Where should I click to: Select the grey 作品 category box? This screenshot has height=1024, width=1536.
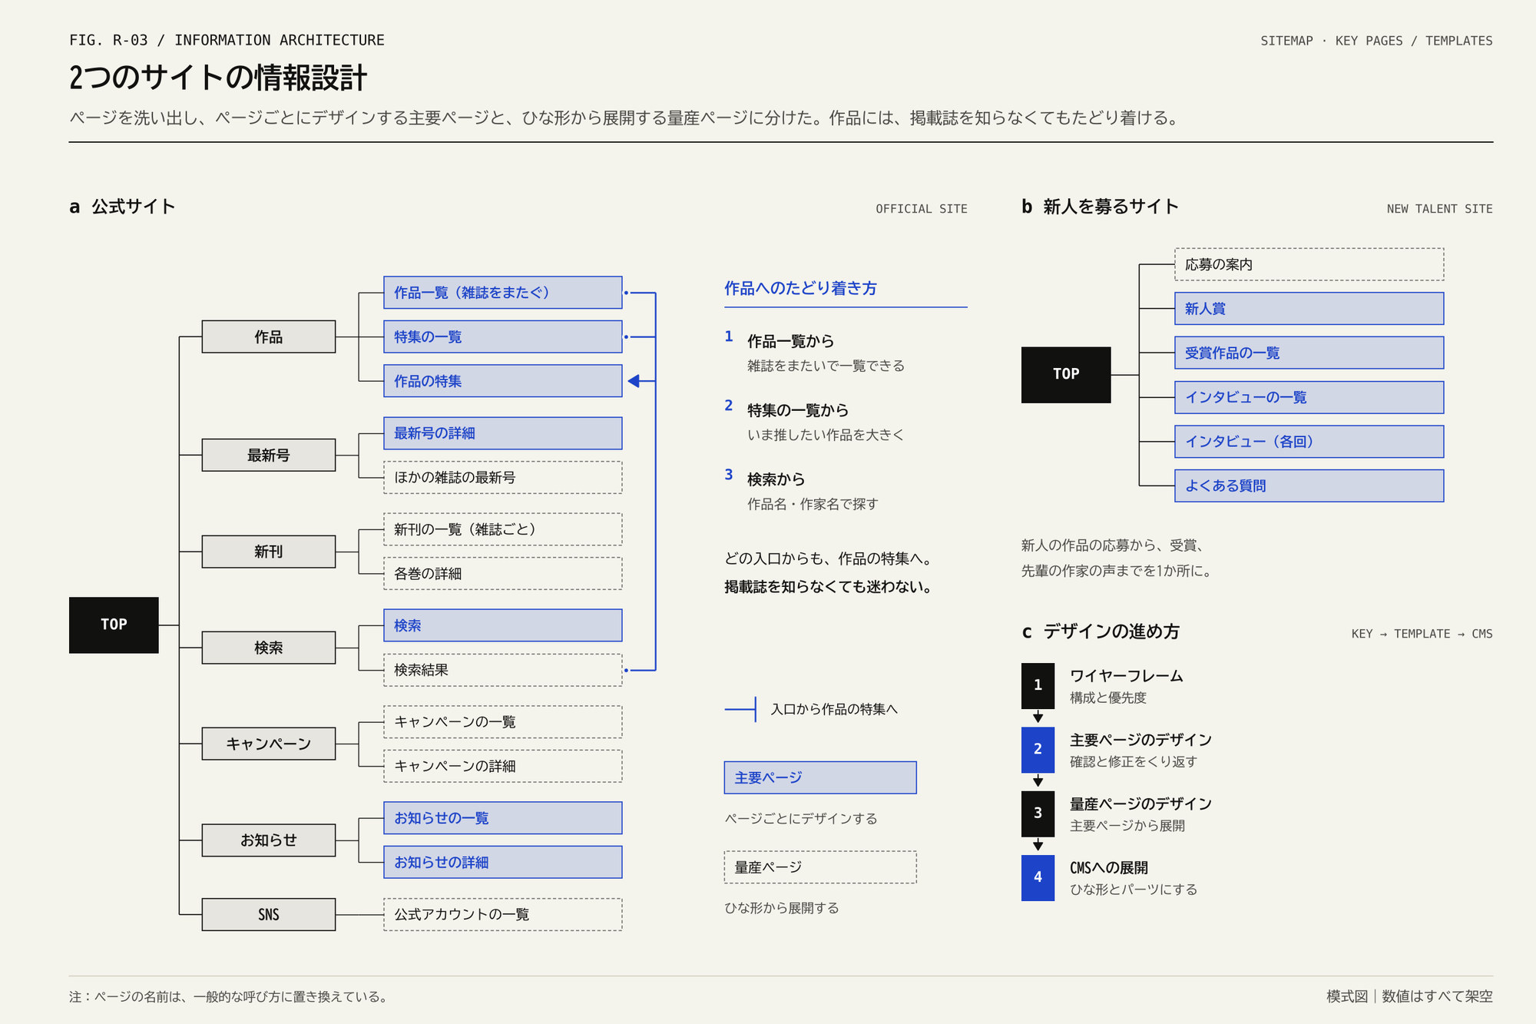coord(269,336)
